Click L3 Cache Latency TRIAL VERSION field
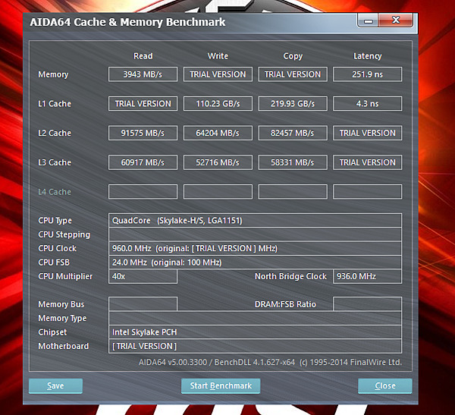This screenshot has height=415, width=455. (x=367, y=162)
